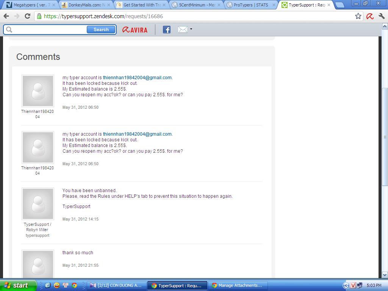Viewport: 388px width, 291px height.
Task: Click the 'May 31, 2012 14:15' timestamp
Action: click(x=80, y=219)
